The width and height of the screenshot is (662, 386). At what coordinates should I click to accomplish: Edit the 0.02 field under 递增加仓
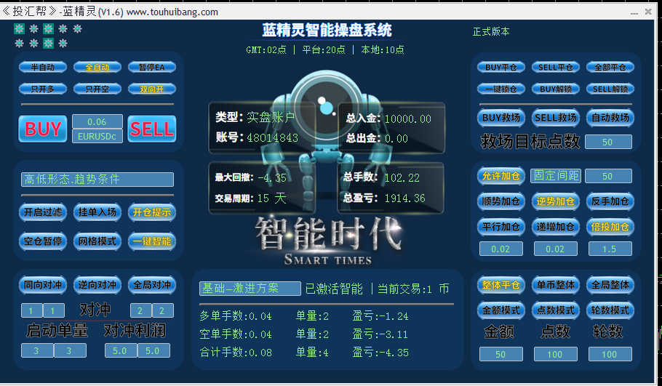coord(556,249)
